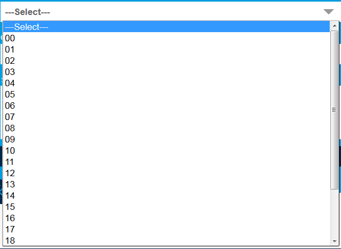Choose value 10 in the list
The height and width of the screenshot is (249, 341).
[166, 150]
